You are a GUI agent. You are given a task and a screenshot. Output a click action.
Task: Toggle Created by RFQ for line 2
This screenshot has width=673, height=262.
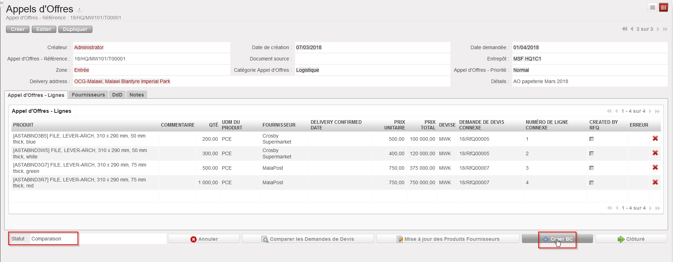pos(592,153)
